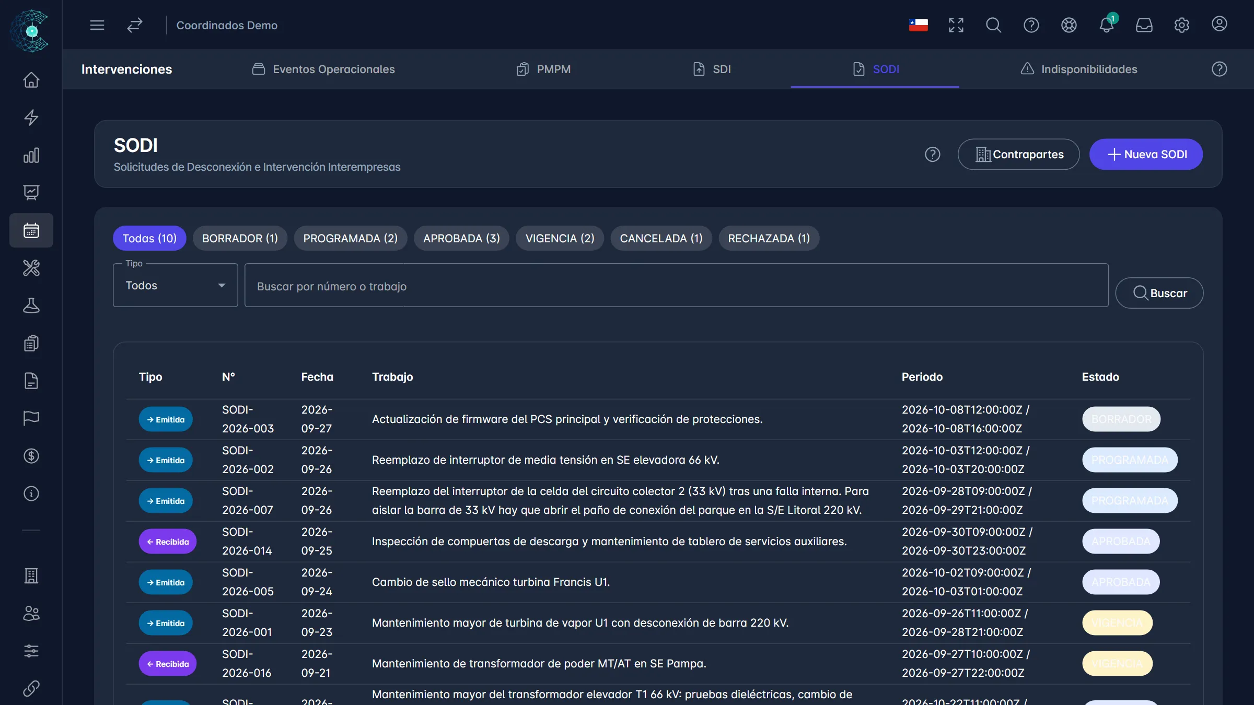Open the bar chart sidebar icon
Image resolution: width=1254 pixels, height=705 pixels.
point(31,155)
